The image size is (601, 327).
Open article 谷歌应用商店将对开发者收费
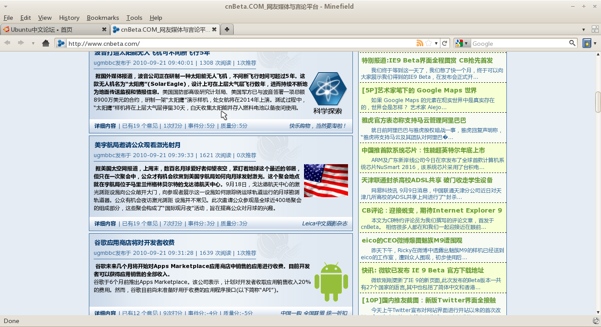pos(135,242)
